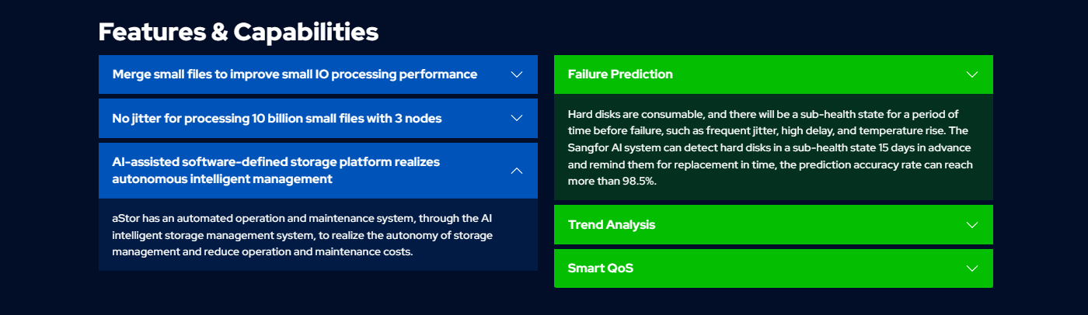The width and height of the screenshot is (1088, 315).
Task: Click the Features & Capabilities heading
Action: (x=239, y=32)
